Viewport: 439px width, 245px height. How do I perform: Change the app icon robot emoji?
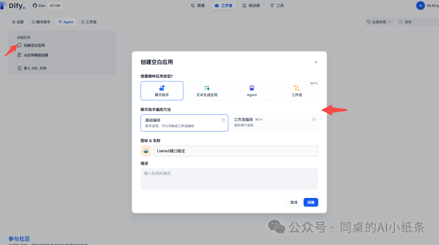(x=146, y=151)
